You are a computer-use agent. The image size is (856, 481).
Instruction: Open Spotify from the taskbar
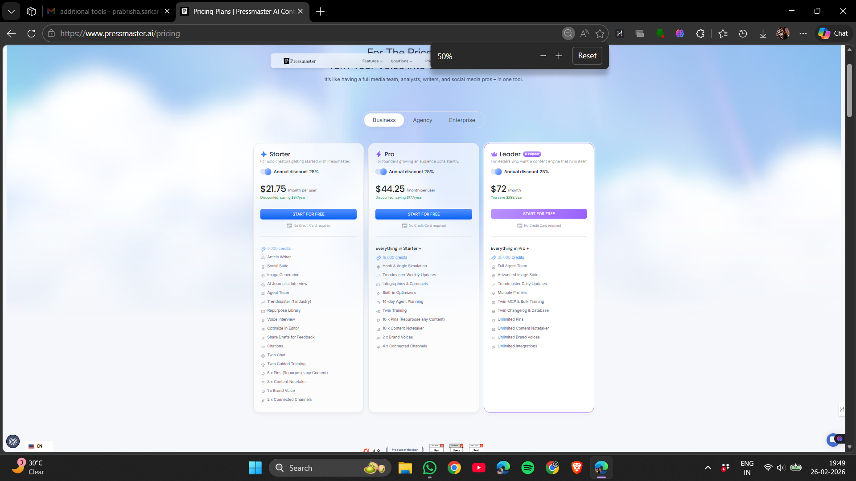coord(528,468)
